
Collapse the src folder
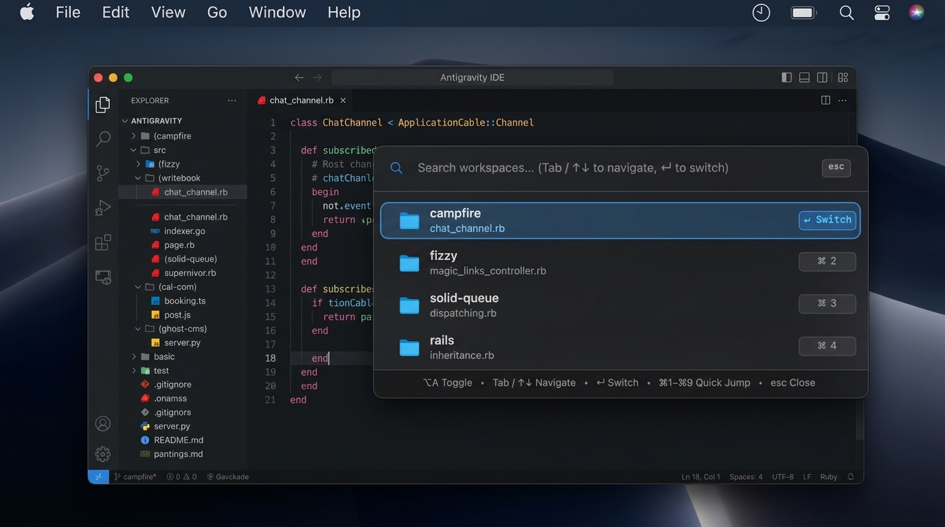(133, 150)
